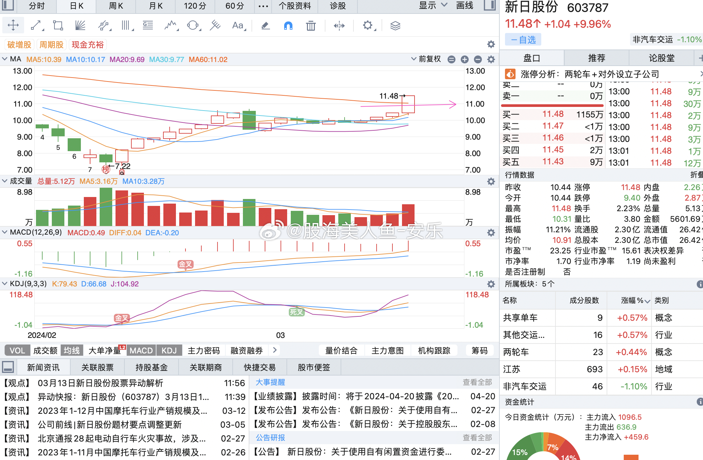Switch to 120分 period tab
The height and width of the screenshot is (460, 703).
pos(195,6)
